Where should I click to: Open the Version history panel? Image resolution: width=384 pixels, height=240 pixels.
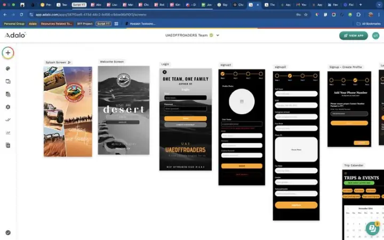[8, 146]
